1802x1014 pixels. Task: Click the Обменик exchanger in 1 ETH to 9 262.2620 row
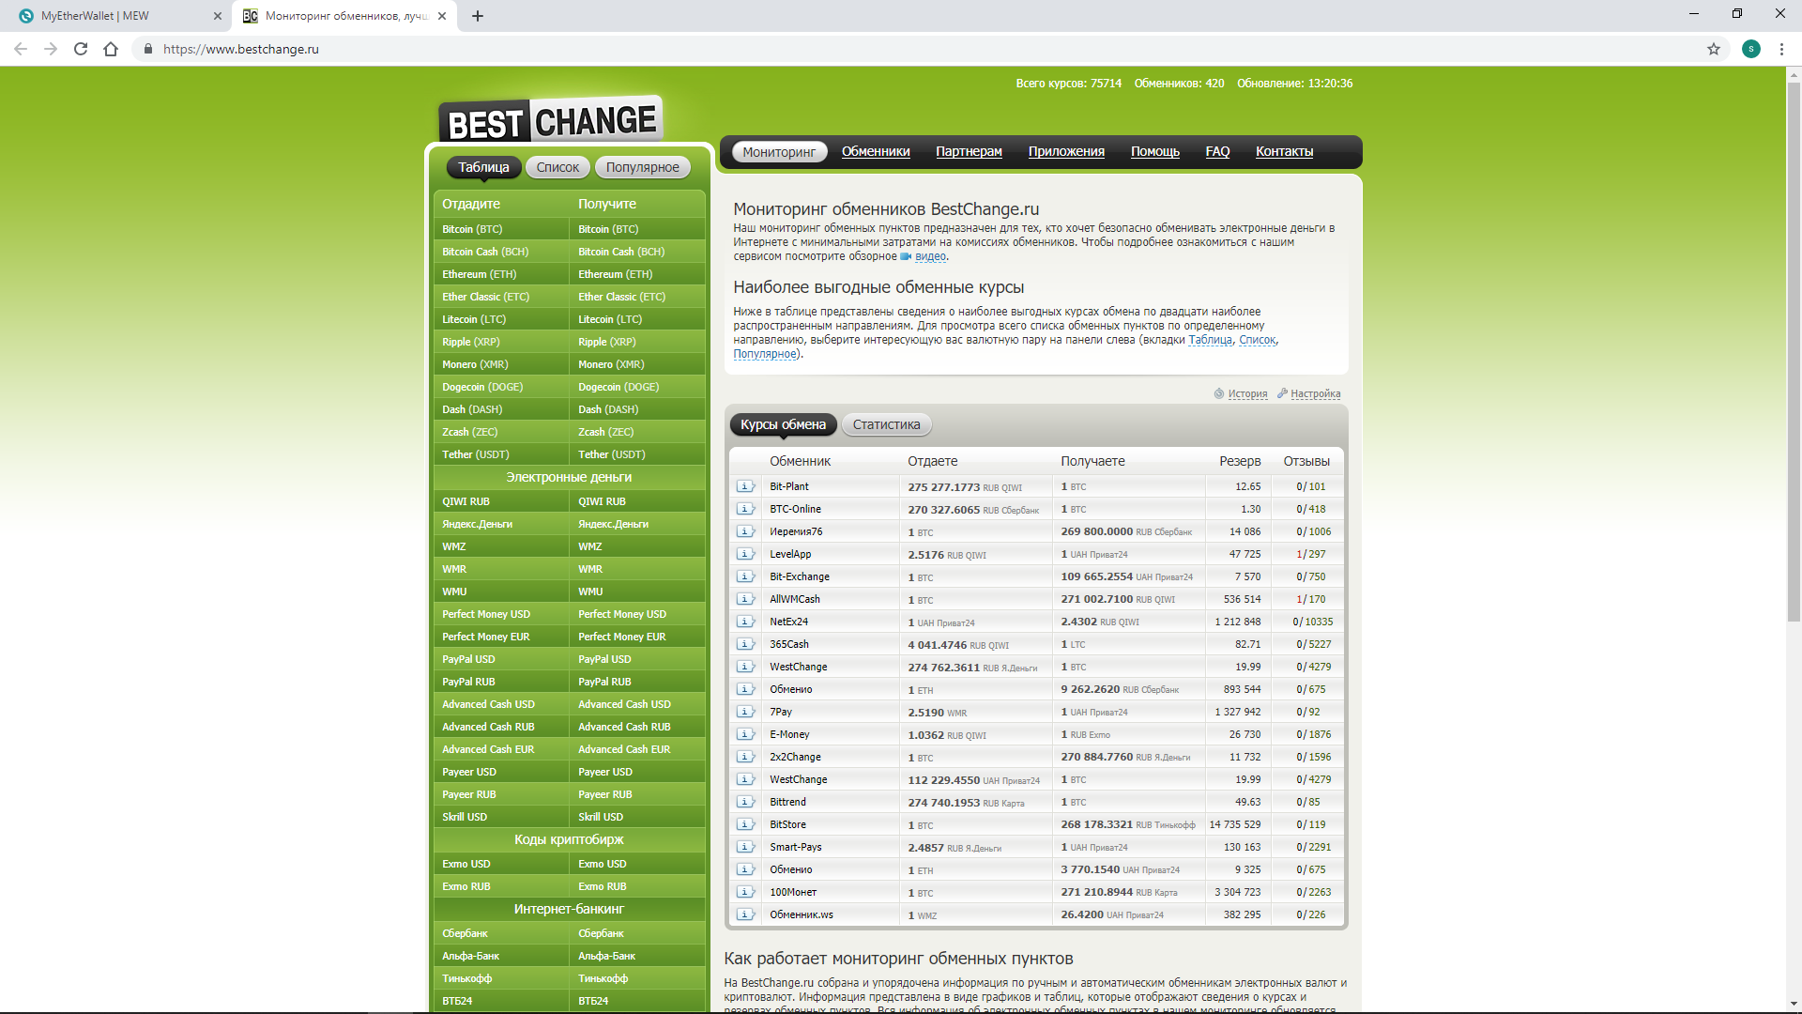point(791,689)
